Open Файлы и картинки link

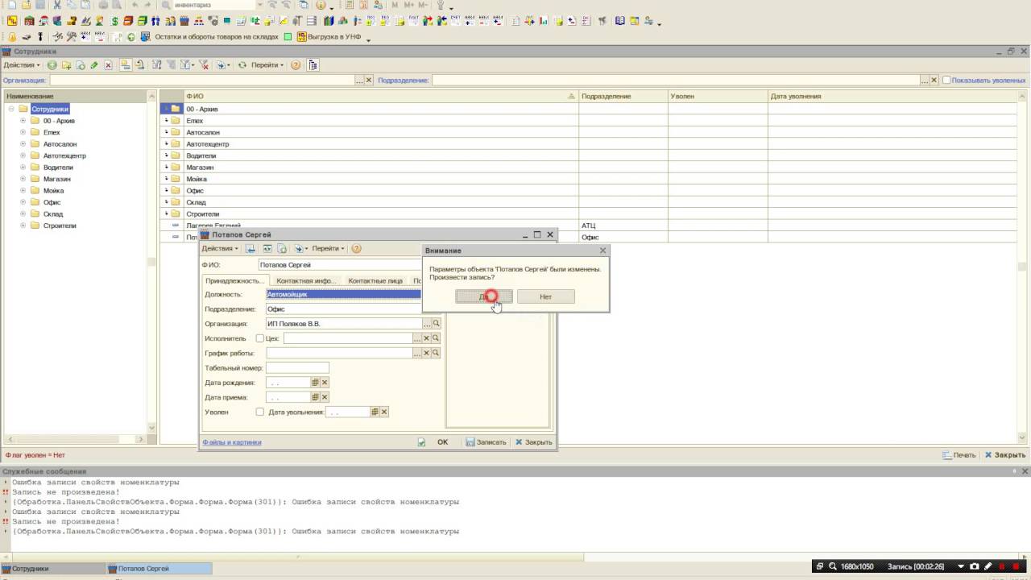[232, 442]
